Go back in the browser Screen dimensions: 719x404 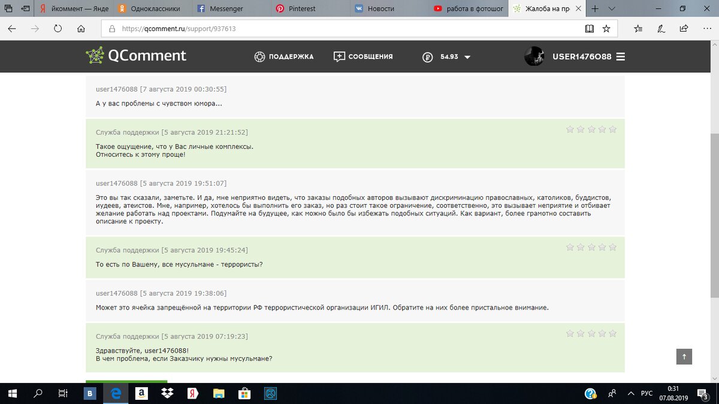12,28
